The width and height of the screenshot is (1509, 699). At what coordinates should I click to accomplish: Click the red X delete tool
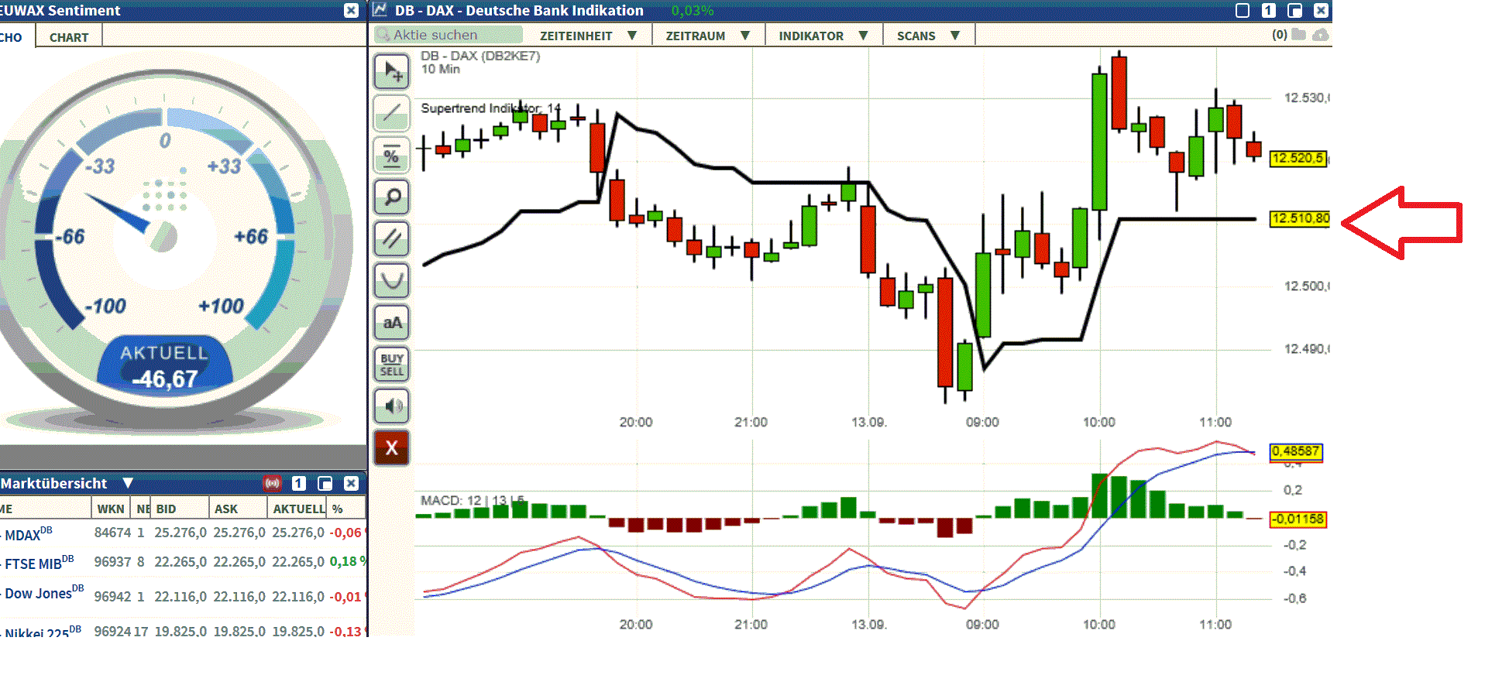click(x=391, y=447)
